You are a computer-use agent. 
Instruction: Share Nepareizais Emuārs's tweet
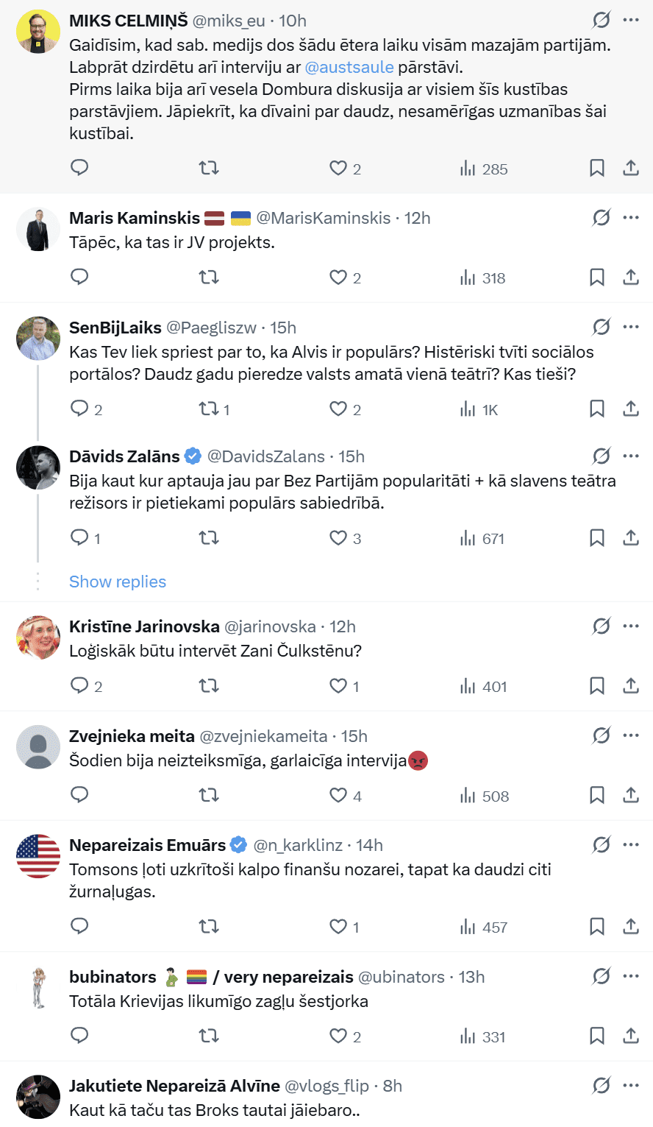tap(631, 927)
